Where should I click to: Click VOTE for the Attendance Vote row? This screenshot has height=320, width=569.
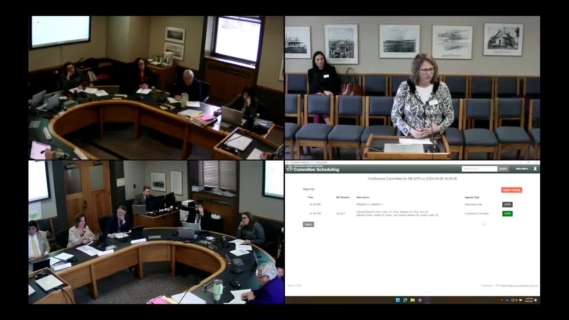pos(507,204)
